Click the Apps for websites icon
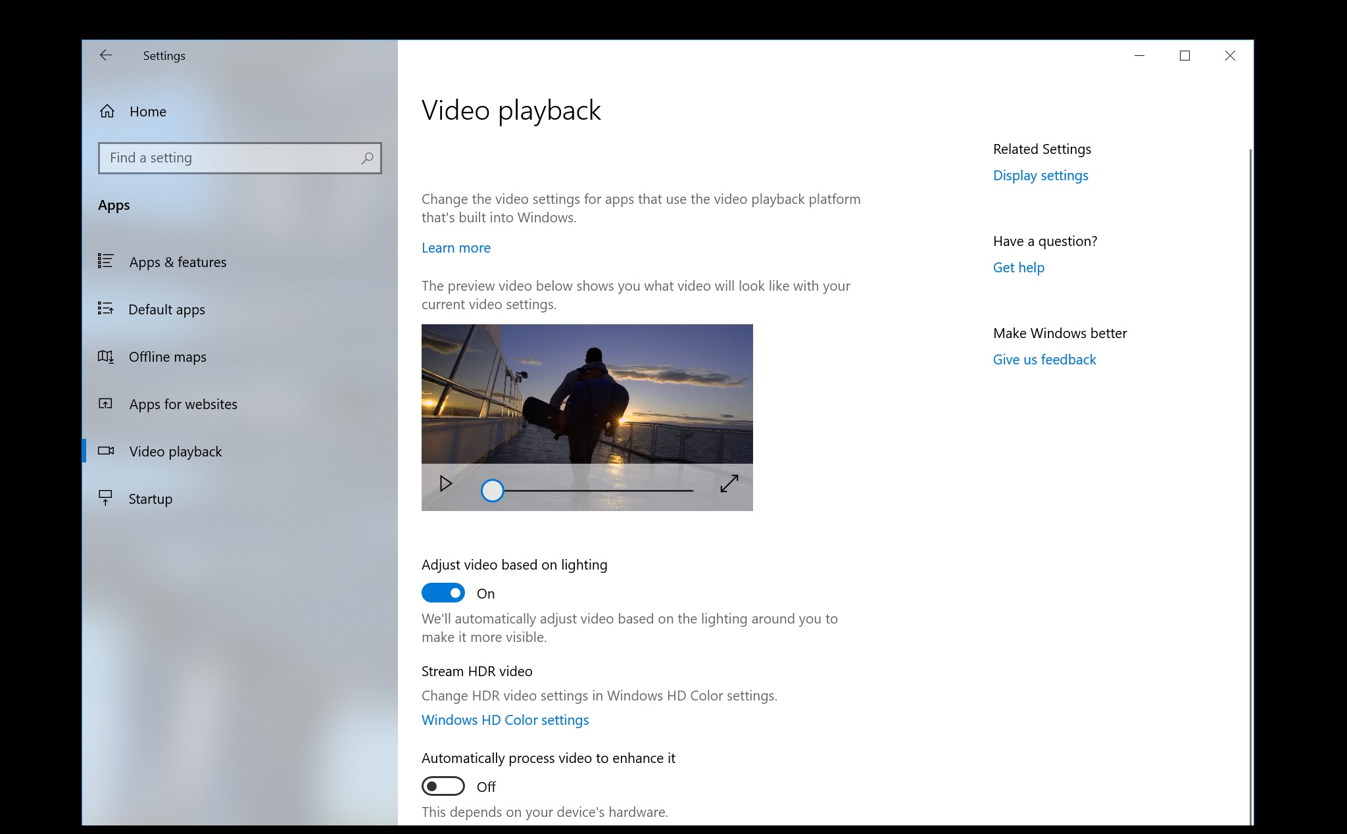Screen dimensions: 1347x834 106,404
